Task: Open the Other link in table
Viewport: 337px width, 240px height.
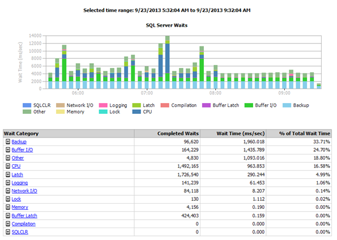Action: click(18, 158)
